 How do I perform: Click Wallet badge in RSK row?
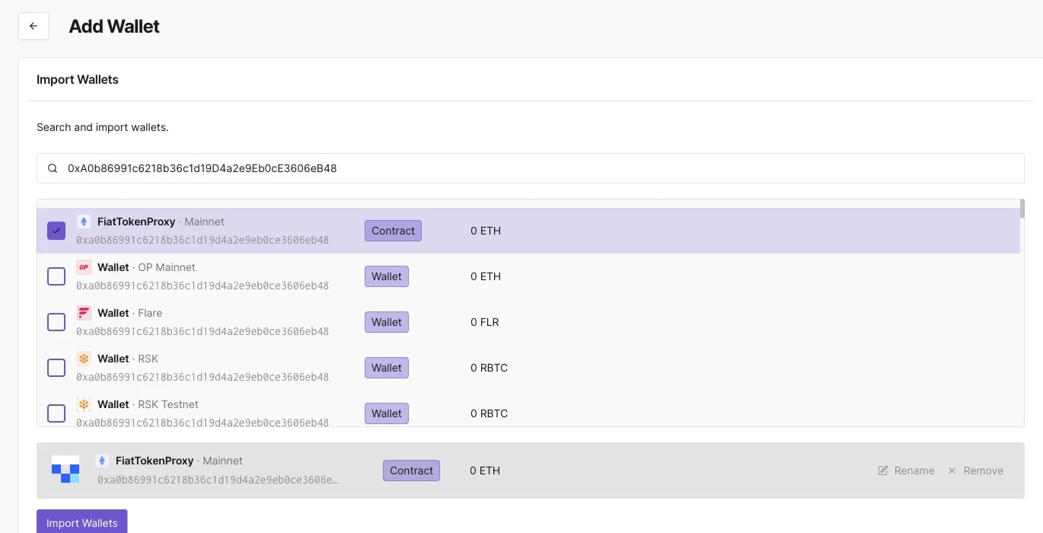[x=387, y=368]
